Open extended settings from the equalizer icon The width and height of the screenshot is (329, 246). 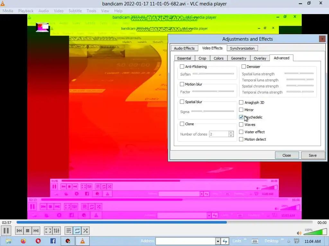tap(57, 231)
